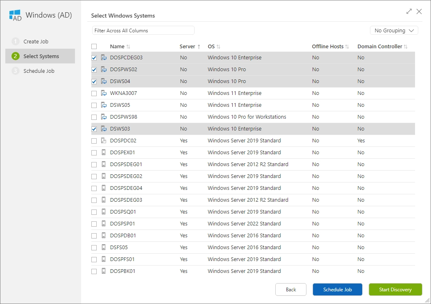Click the server icon beside DOSPSDEG04
Viewport: 431px width, 304px height.
[x=104, y=188]
